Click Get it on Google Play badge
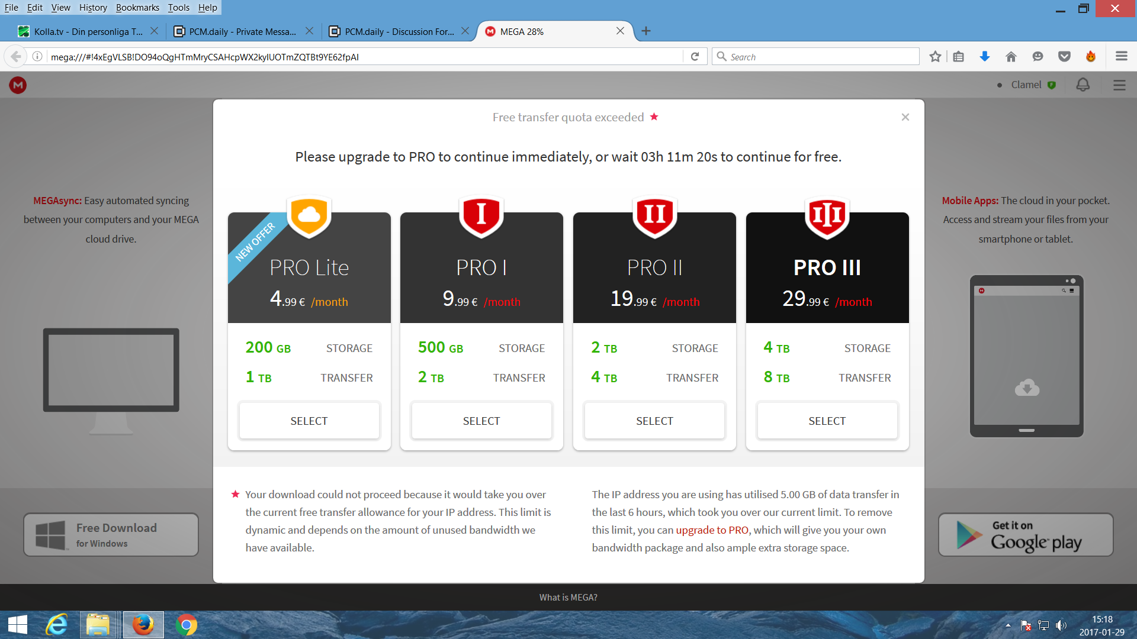 pyautogui.click(x=1025, y=535)
